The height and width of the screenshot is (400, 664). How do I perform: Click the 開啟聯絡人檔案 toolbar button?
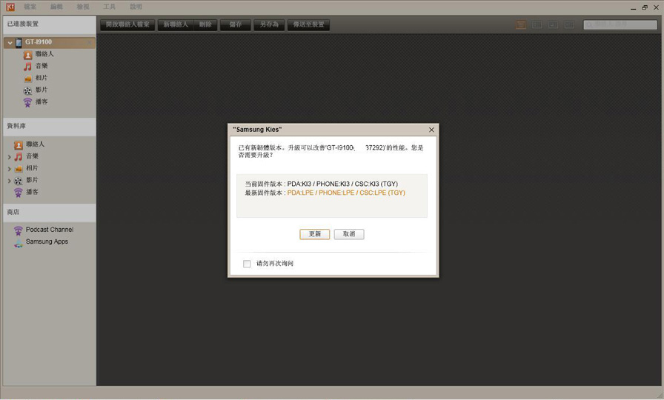click(x=127, y=24)
